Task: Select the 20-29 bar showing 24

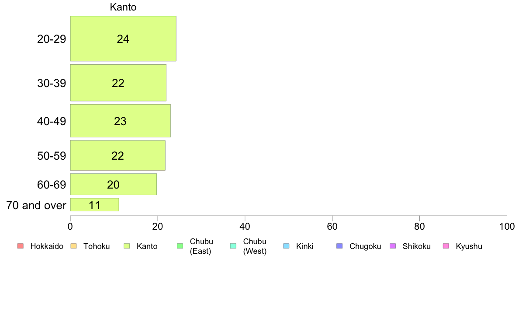Action: pyautogui.click(x=123, y=38)
